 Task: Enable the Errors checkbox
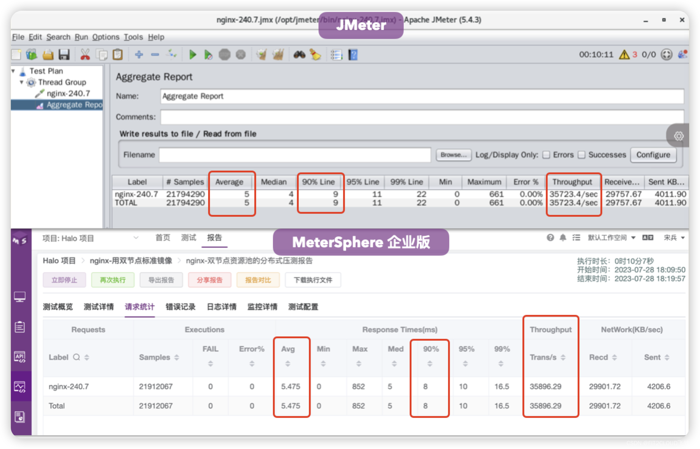tap(546, 155)
